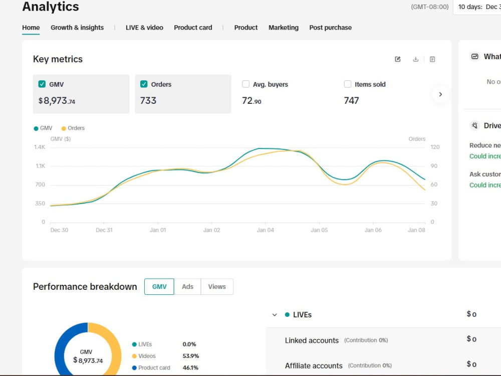
Task: Select Views in Performance breakdown
Action: pos(217,286)
